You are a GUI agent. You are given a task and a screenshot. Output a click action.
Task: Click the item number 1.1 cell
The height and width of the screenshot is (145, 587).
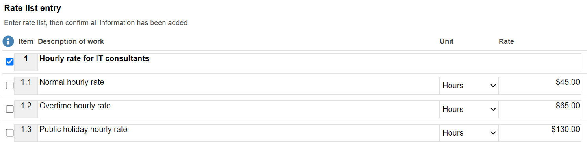coord(26,86)
